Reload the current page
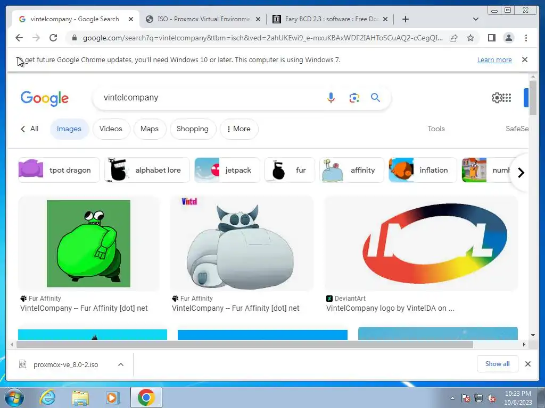 53,38
